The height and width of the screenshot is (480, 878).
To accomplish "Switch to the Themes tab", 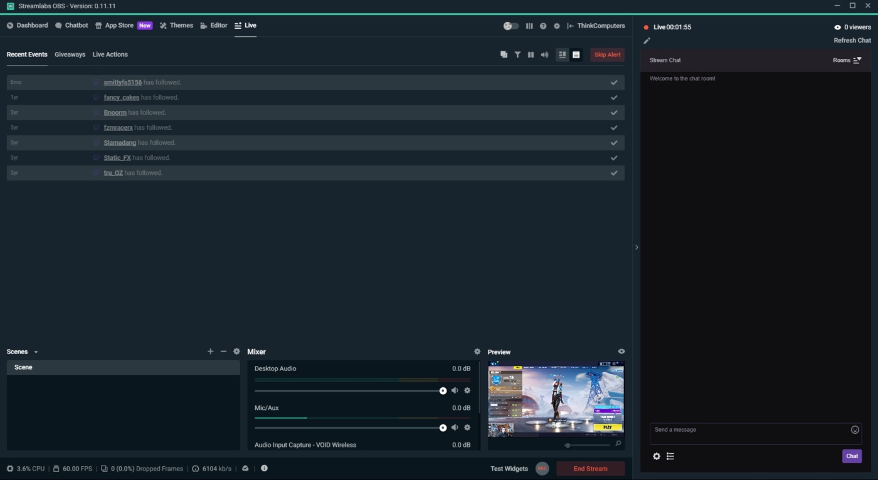I will pos(176,26).
